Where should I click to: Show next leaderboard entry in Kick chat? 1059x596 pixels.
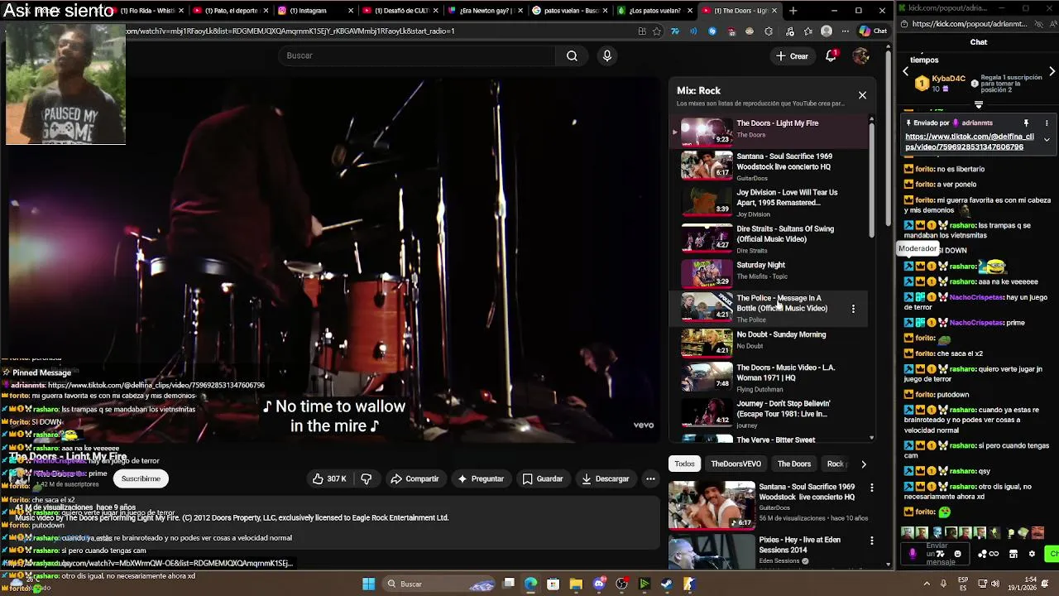[x=1052, y=71]
